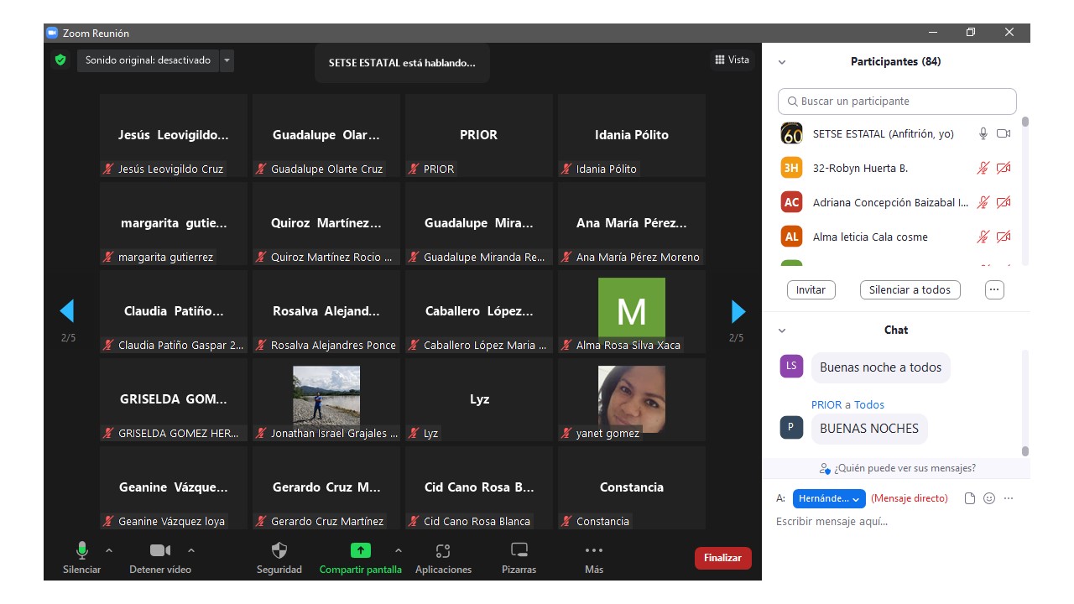Click the chat file attachment icon
Viewport: 1074px width, 604px height.
coord(970,498)
